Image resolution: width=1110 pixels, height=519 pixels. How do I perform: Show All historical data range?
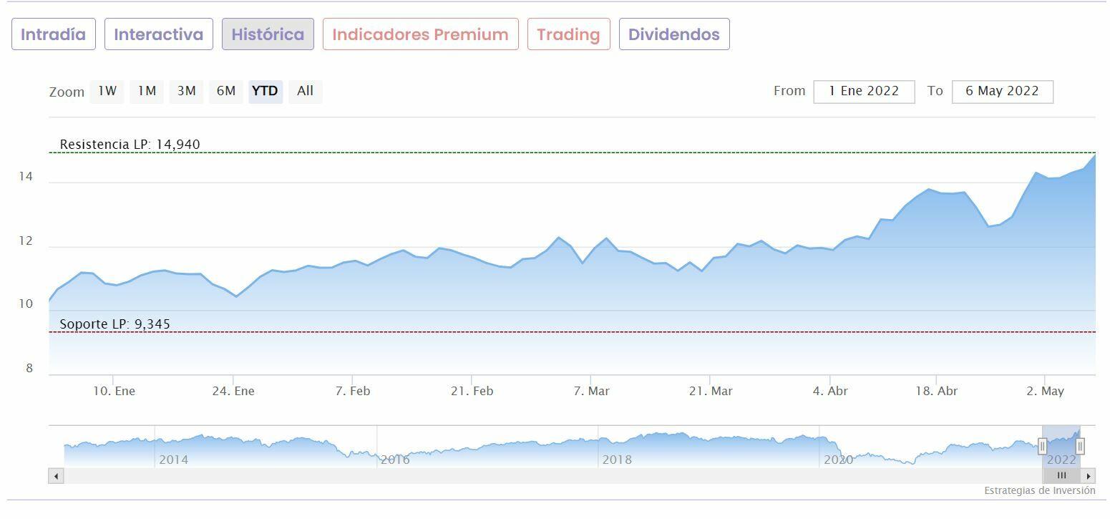click(x=306, y=91)
